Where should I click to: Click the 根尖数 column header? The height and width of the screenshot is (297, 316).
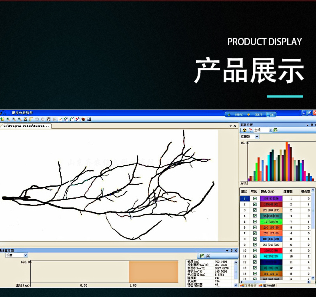[306, 191]
